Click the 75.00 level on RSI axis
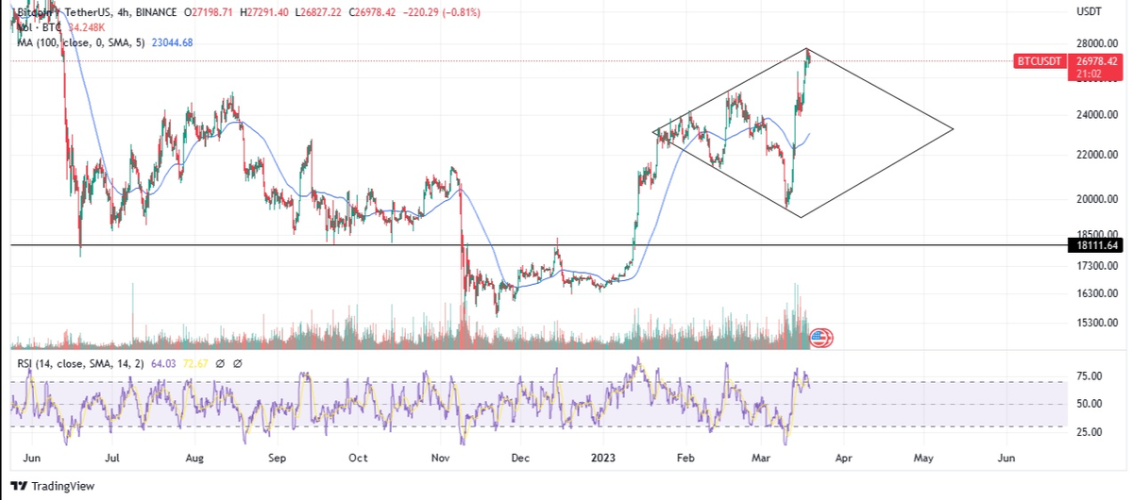Viewport: 1133px width, 500px height. point(1089,375)
